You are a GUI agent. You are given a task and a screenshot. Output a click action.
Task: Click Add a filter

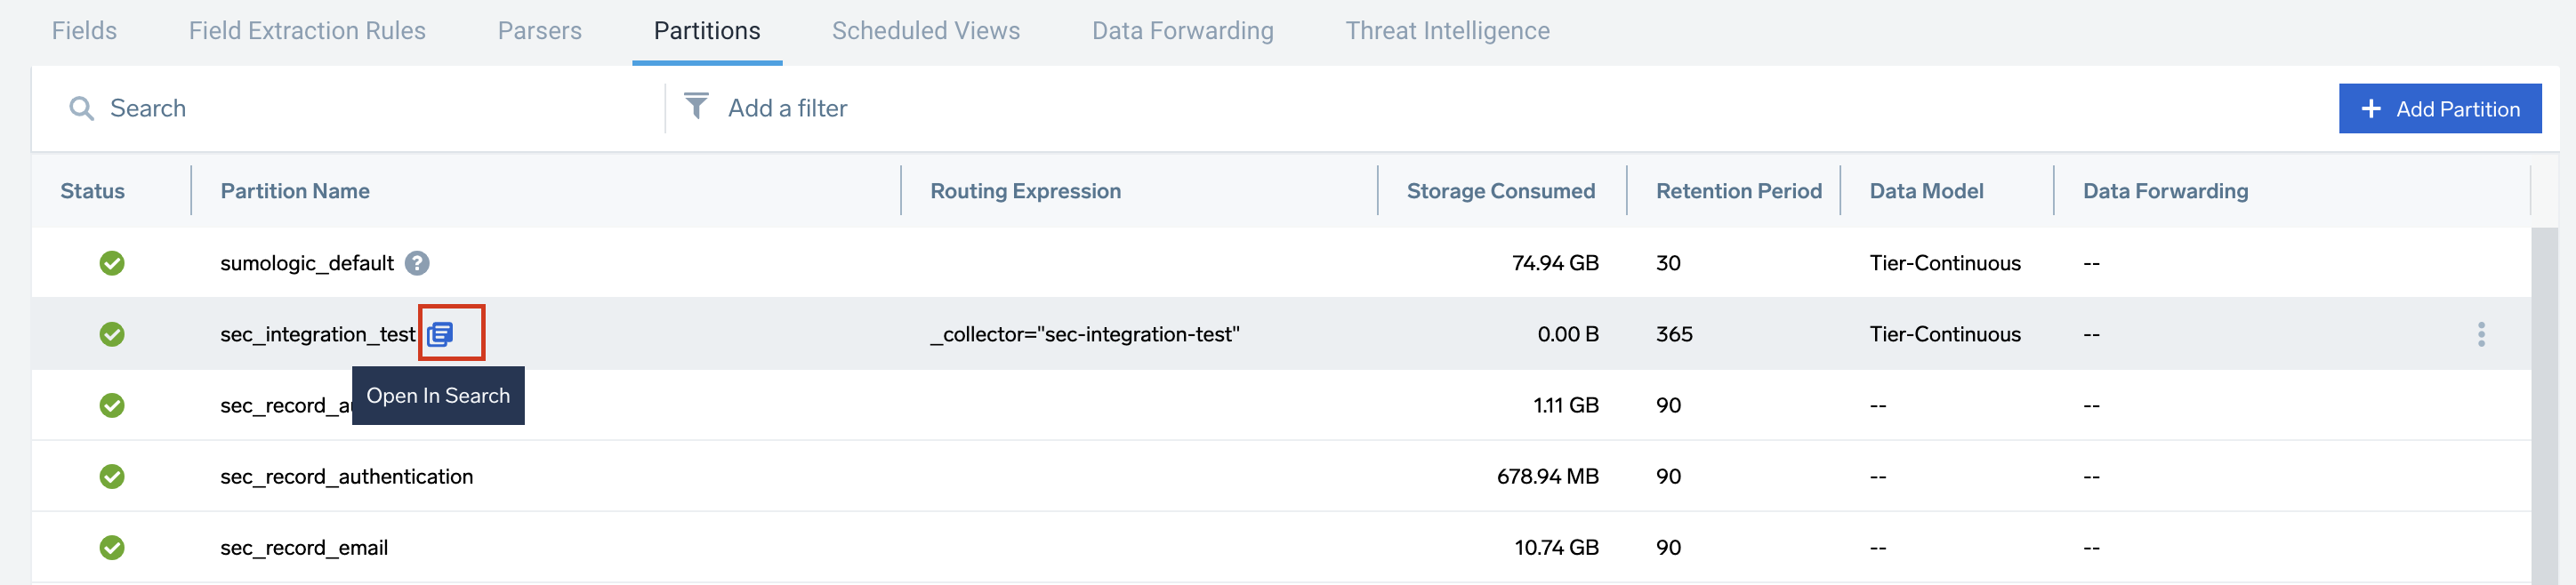coord(787,108)
